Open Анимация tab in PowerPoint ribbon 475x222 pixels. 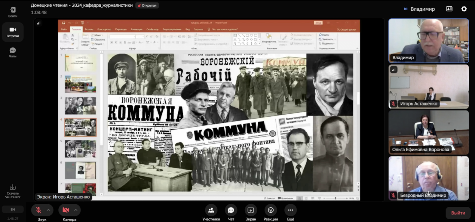click(x=136, y=29)
